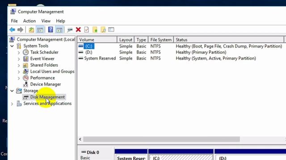Click the Forward arrow in toolbar
The height and width of the screenshot is (160, 286).
(x=20, y=30)
